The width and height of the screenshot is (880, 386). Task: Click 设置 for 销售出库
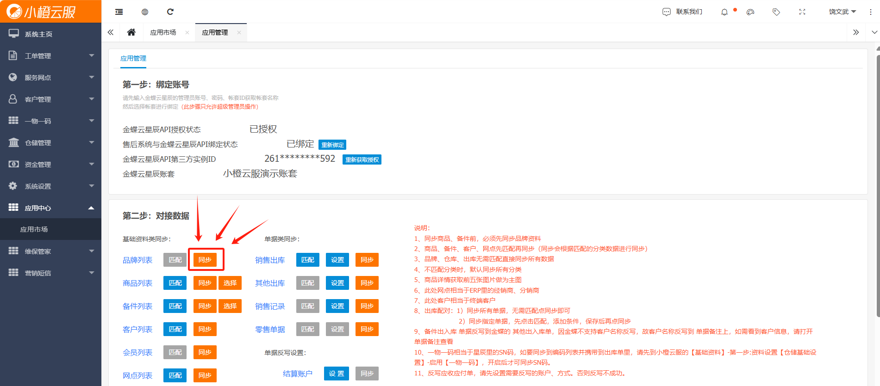337,260
